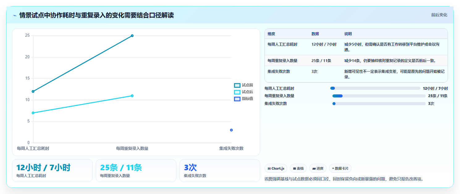Viewport: 460px width, 194px height.
Task: Click the 新增可见性 explanation cell
Action: [x=395, y=74]
